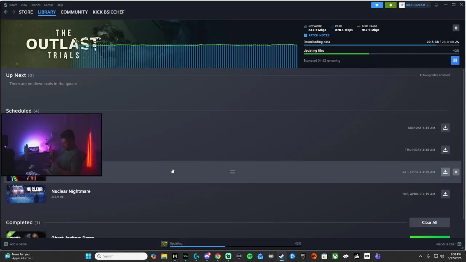Open the Friends menu
This screenshot has width=466, height=262.
[x=36, y=5]
